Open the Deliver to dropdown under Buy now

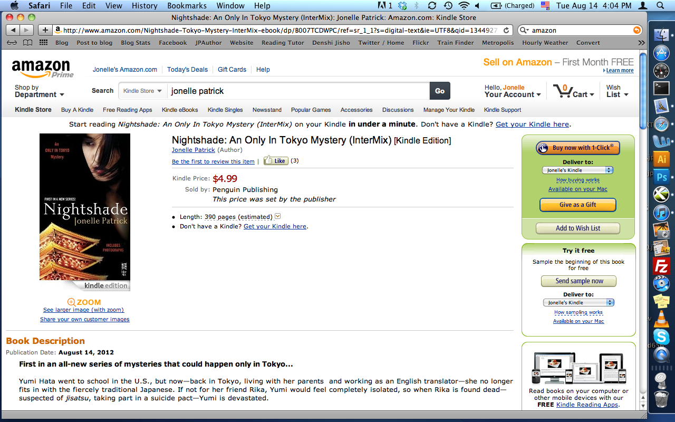pos(577,170)
